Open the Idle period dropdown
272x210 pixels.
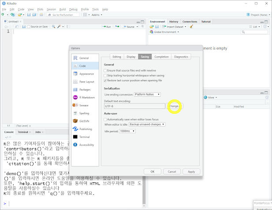(x=127, y=131)
